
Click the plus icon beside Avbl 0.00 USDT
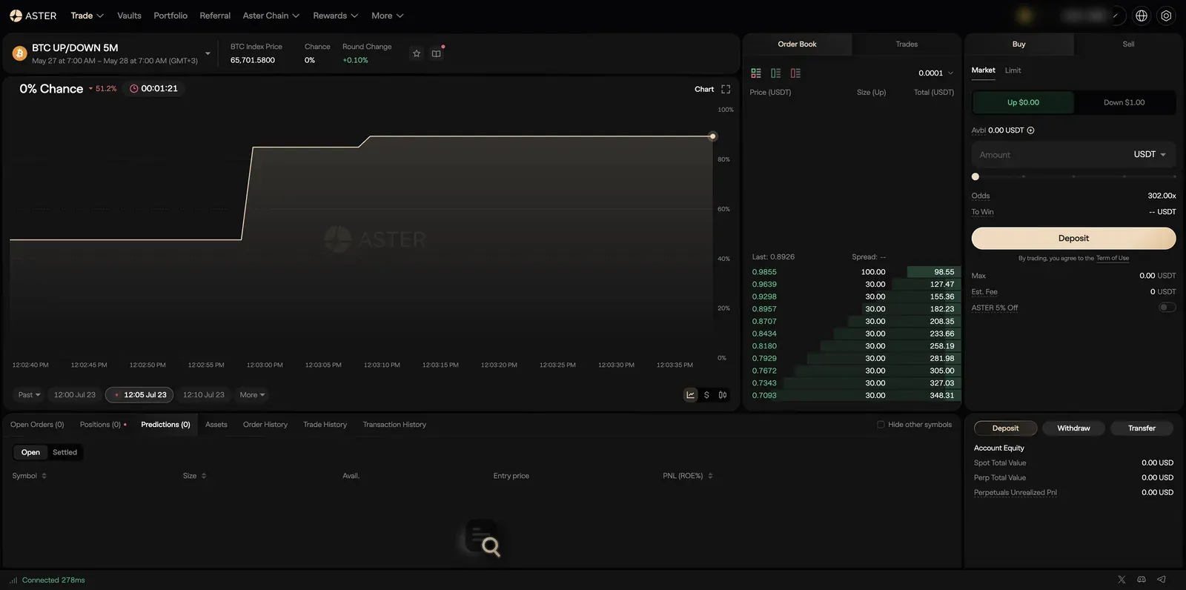[1031, 130]
